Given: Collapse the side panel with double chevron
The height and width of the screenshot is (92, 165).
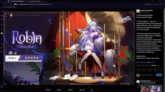Looking at the screenshot, I should pyautogui.click(x=132, y=11).
